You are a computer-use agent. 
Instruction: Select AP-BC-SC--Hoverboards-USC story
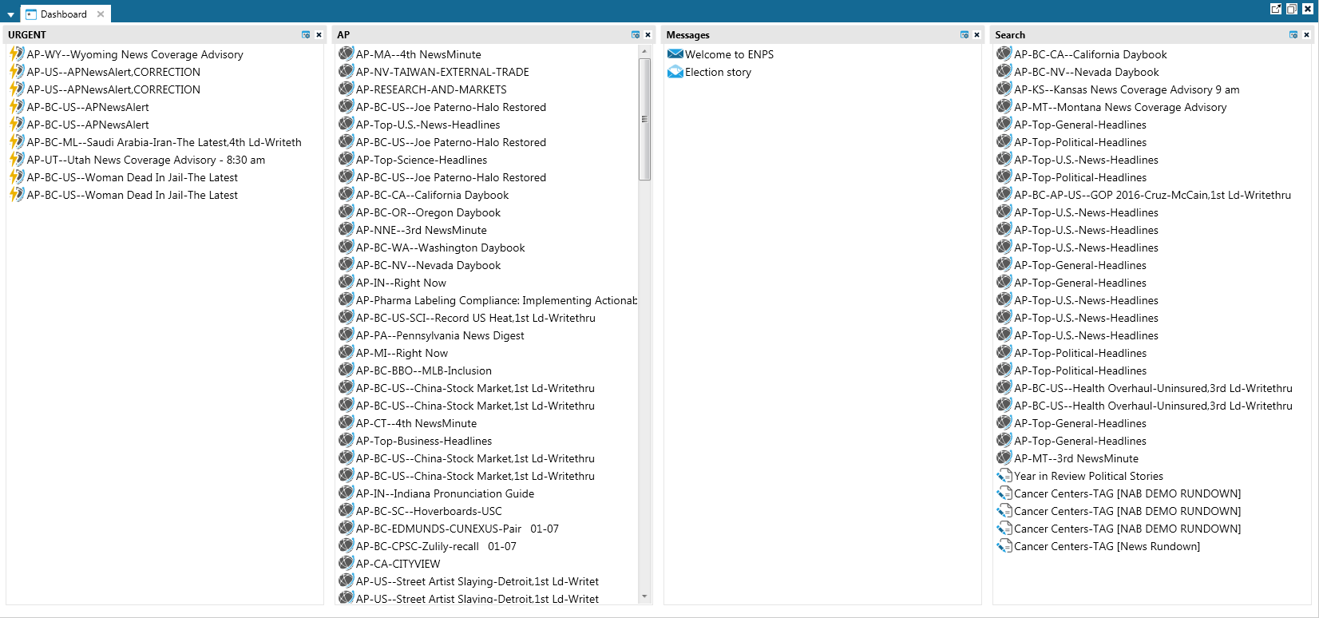[x=429, y=511]
